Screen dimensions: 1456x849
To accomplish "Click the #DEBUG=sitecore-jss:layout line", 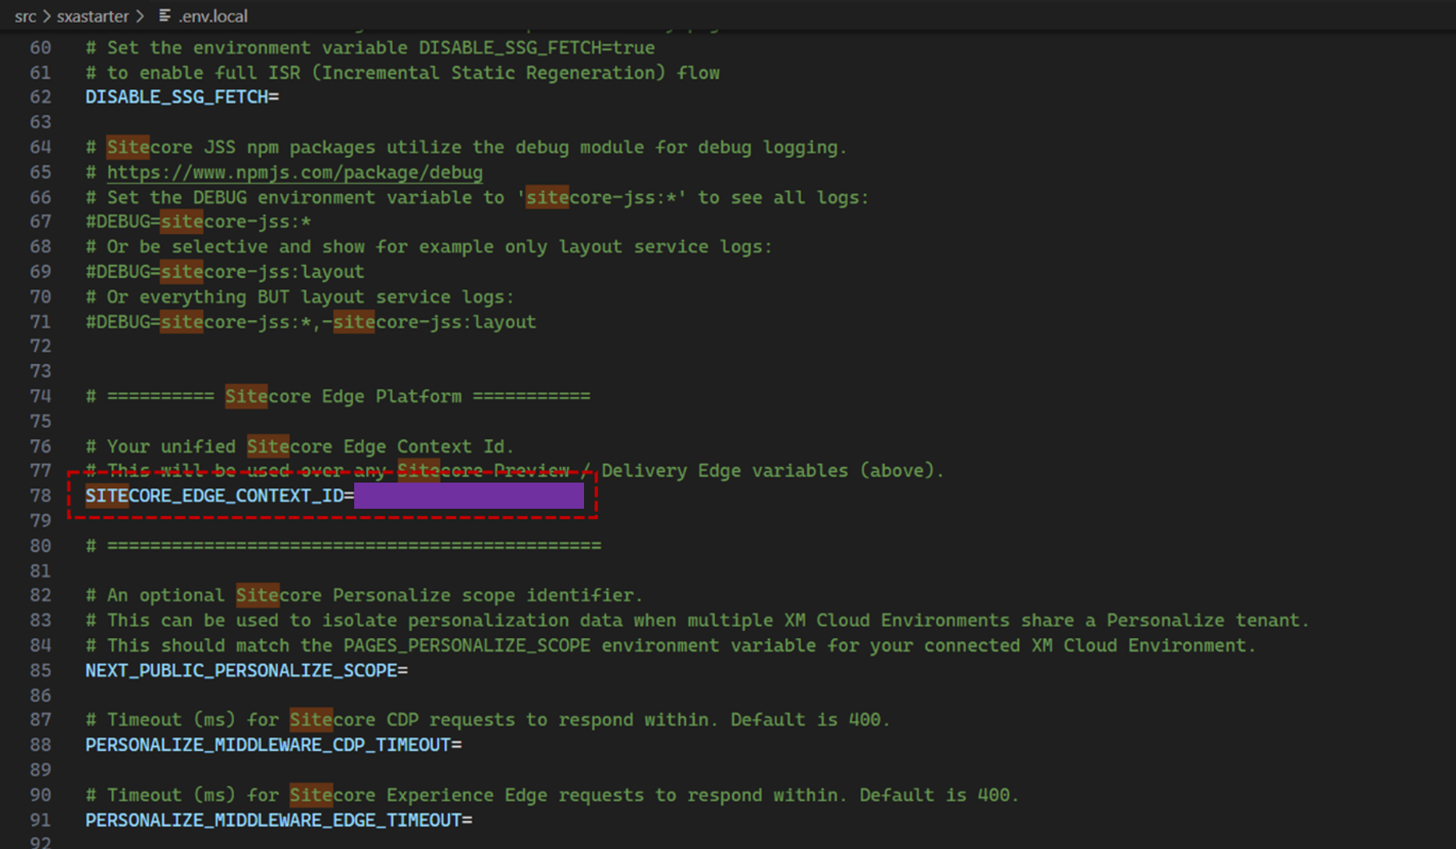I will [x=225, y=272].
